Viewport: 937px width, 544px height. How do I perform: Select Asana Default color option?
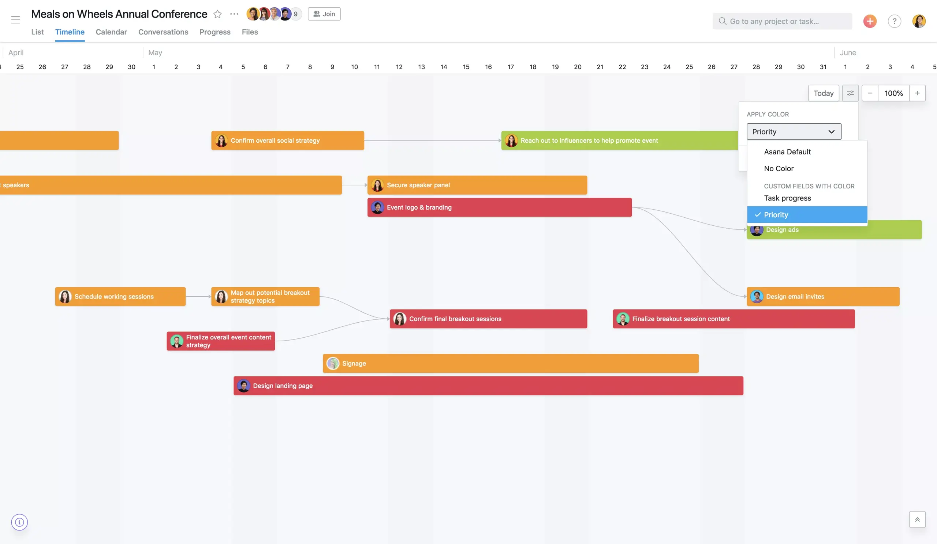787,151
